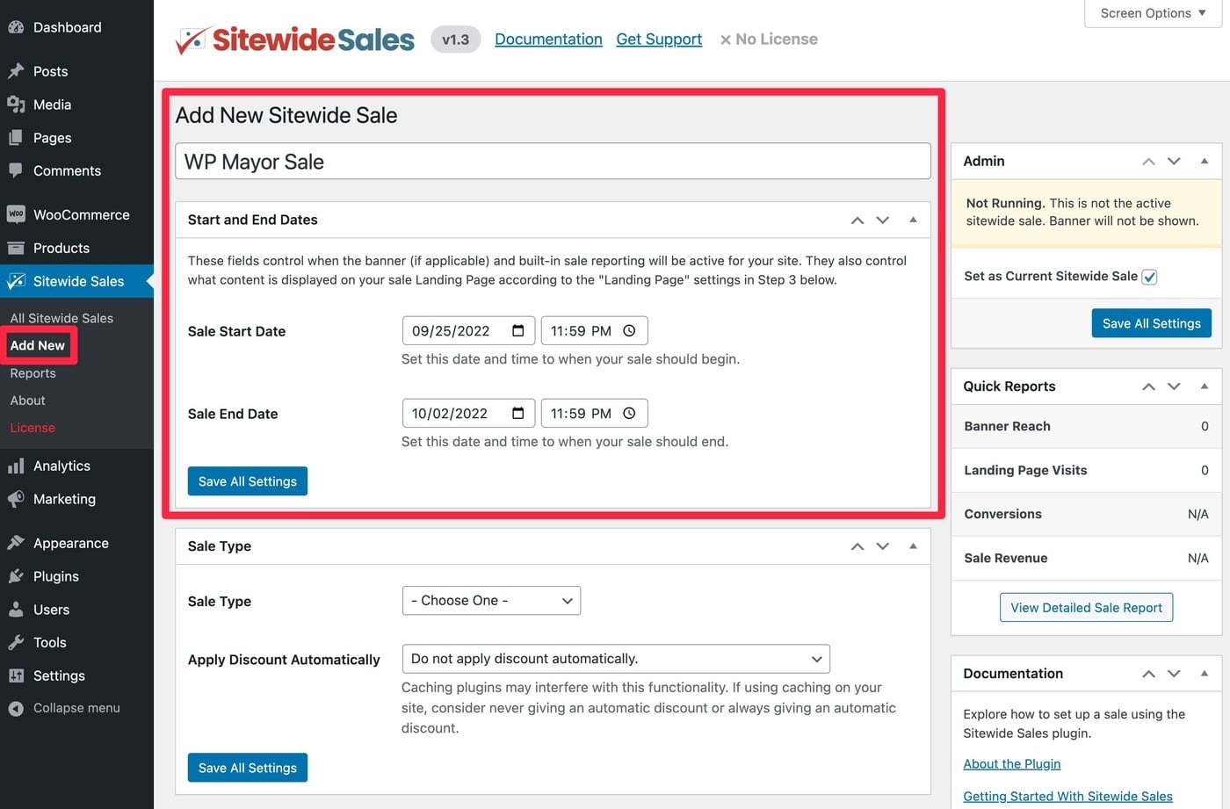The height and width of the screenshot is (809, 1230).
Task: Uncheck Set as Current Sitewide Sale
Action: coord(1149,276)
